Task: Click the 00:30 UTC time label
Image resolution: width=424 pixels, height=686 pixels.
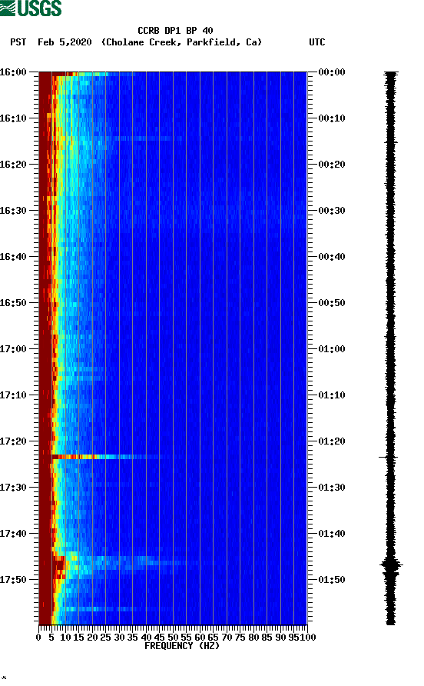Action: pos(332,211)
